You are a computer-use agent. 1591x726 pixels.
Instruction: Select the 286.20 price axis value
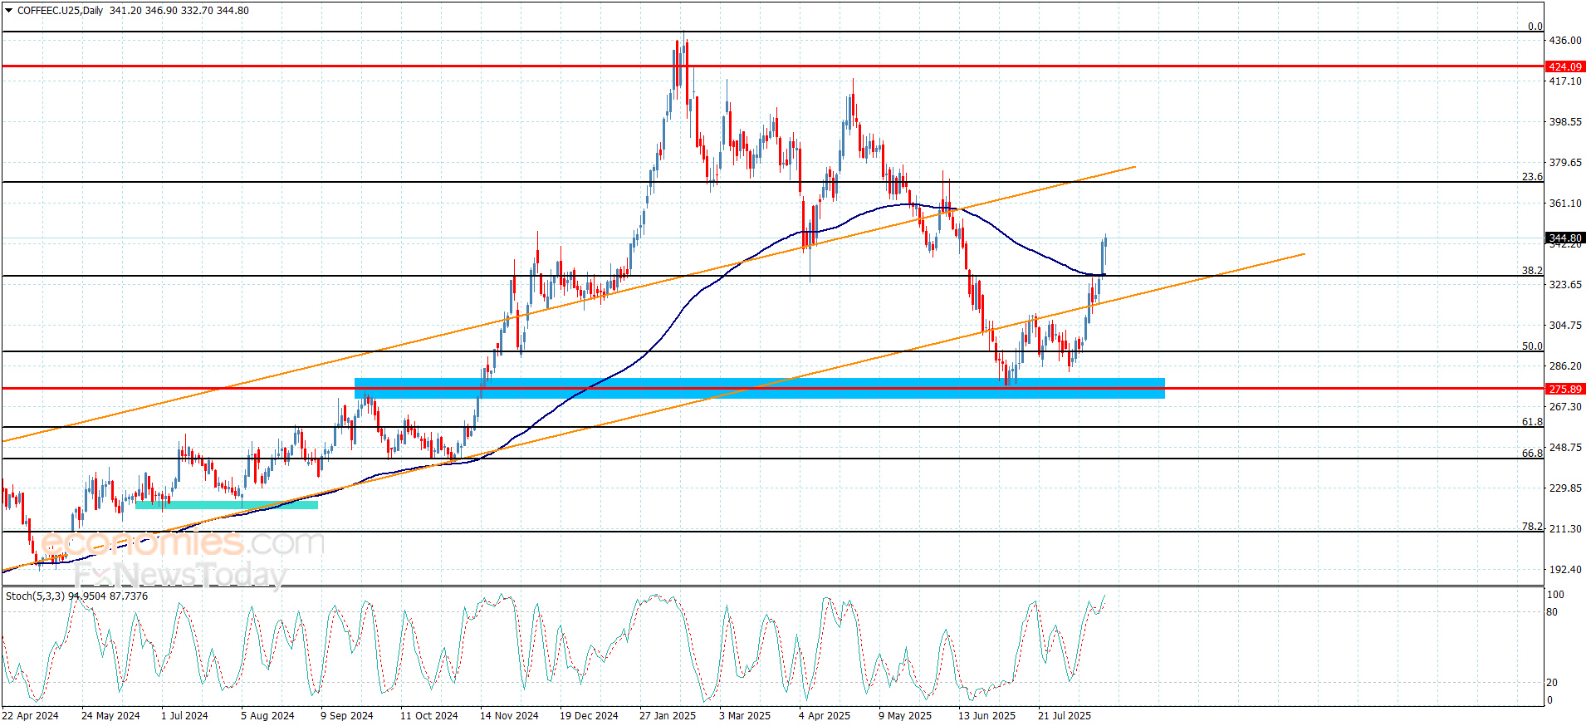point(1565,366)
